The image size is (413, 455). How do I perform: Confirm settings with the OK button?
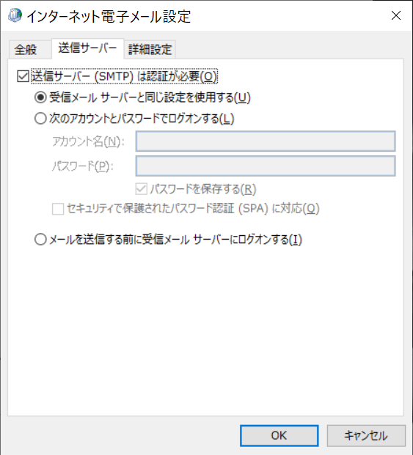279,435
